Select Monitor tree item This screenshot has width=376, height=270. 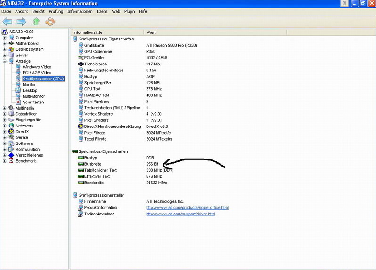click(29, 85)
